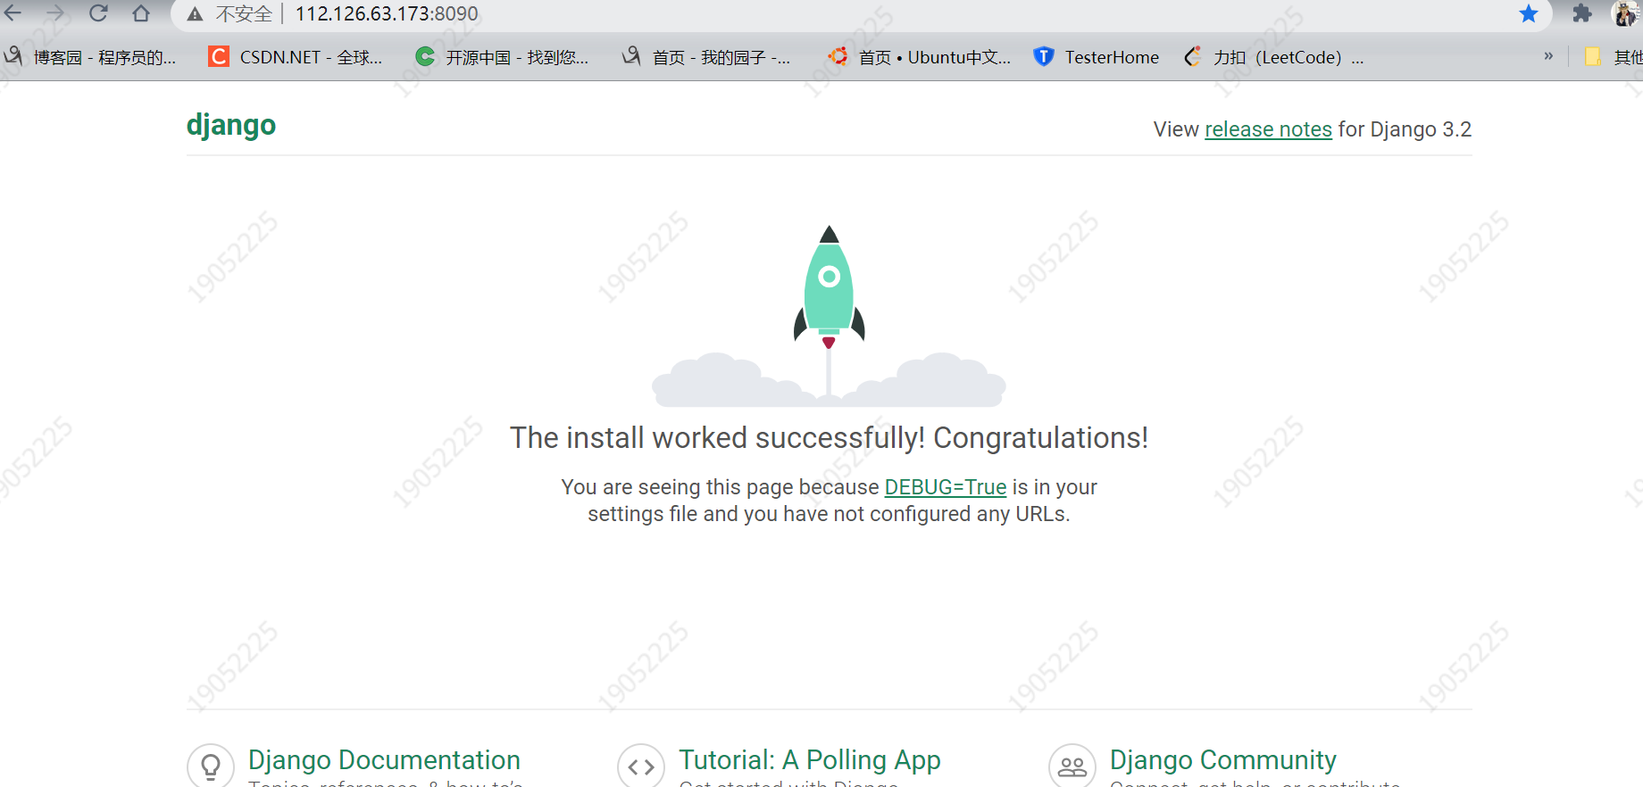Viewport: 1643px width, 787px height.
Task: Go to the browser home page icon
Action: click(x=141, y=13)
